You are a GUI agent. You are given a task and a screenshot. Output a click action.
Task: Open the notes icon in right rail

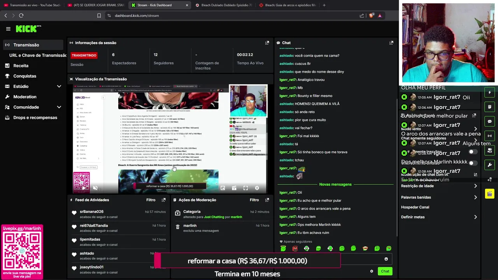tap(489, 107)
